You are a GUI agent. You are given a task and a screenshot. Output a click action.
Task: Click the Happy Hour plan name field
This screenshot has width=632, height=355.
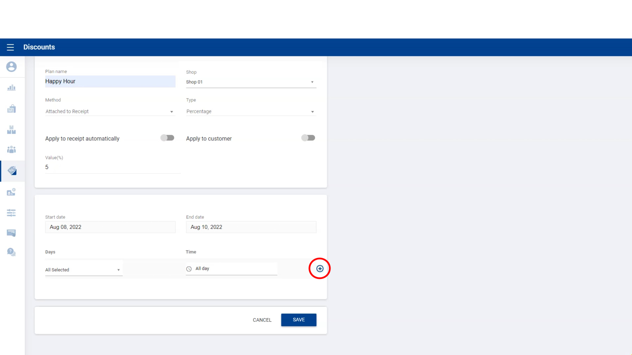[110, 82]
